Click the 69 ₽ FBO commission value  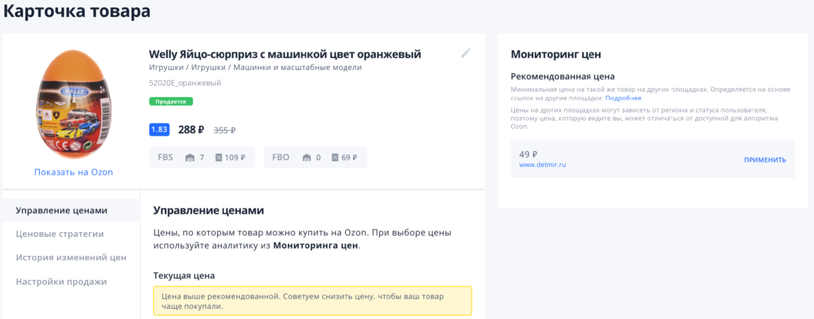click(x=349, y=157)
